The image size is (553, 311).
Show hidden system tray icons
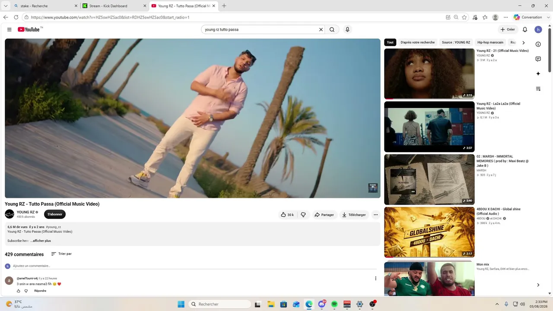[497, 304]
